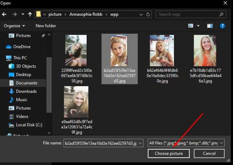Open address bar history dropdown
The width and height of the screenshot is (233, 165).
coord(141,15)
